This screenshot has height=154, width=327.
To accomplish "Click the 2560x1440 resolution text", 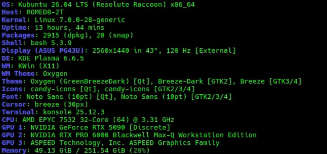I will 111,51.
